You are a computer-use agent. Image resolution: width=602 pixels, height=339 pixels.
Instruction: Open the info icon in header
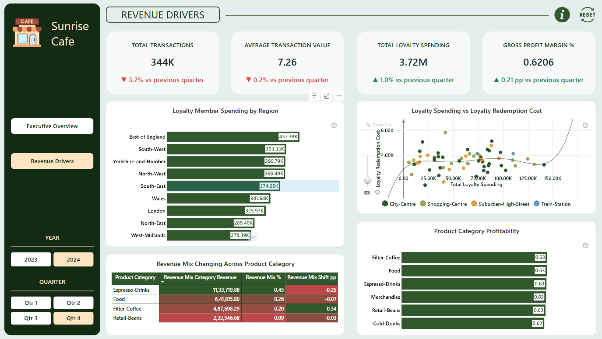pos(562,15)
